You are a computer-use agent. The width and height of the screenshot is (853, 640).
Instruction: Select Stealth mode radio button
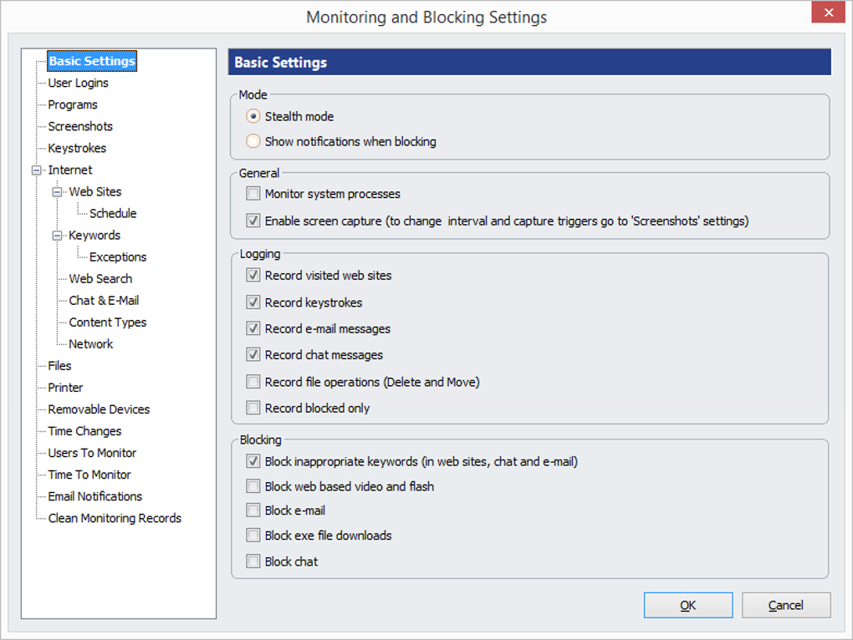(253, 116)
